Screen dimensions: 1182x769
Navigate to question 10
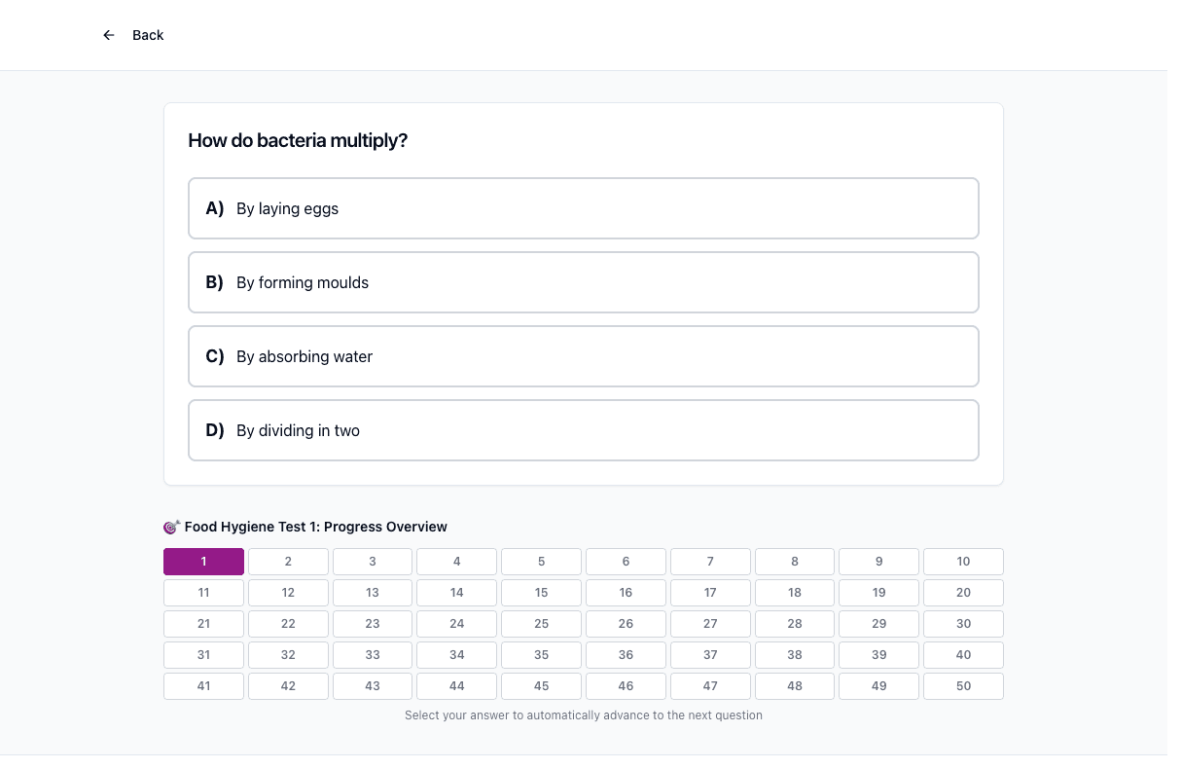coord(963,562)
